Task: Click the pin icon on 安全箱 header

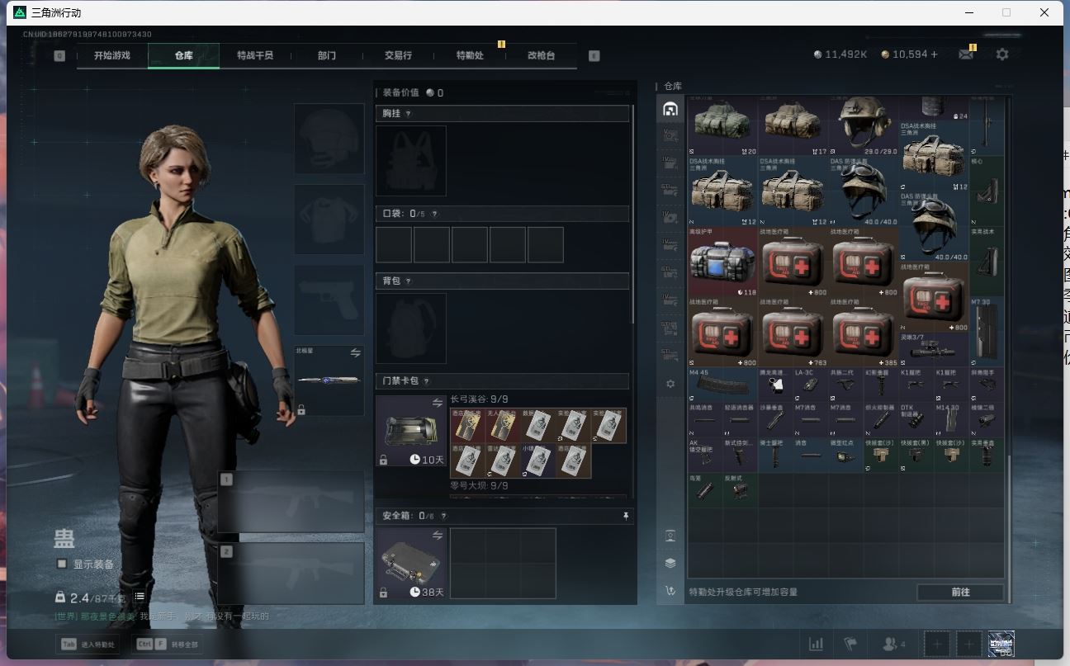Action: (x=626, y=516)
